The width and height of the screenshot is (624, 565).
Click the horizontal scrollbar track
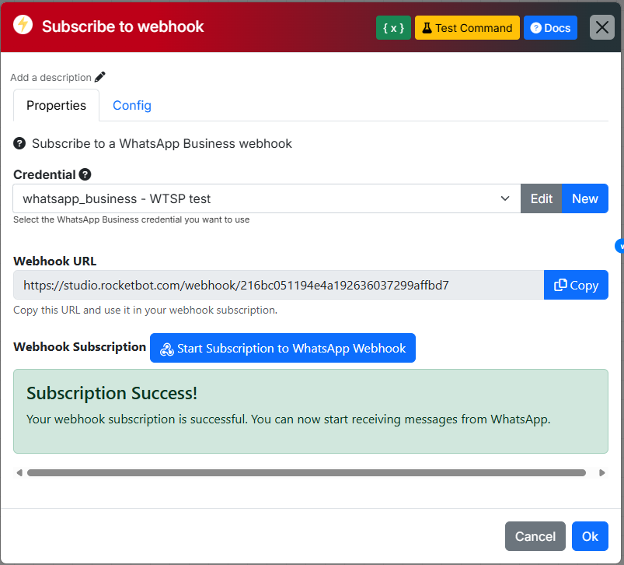pos(306,472)
